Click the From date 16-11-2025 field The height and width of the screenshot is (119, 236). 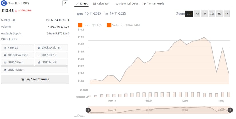[x=93, y=14]
